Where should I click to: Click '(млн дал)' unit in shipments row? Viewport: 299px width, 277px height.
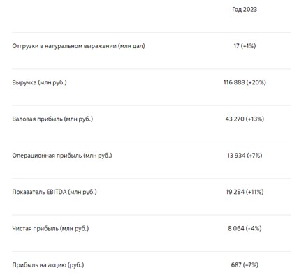pos(131,46)
